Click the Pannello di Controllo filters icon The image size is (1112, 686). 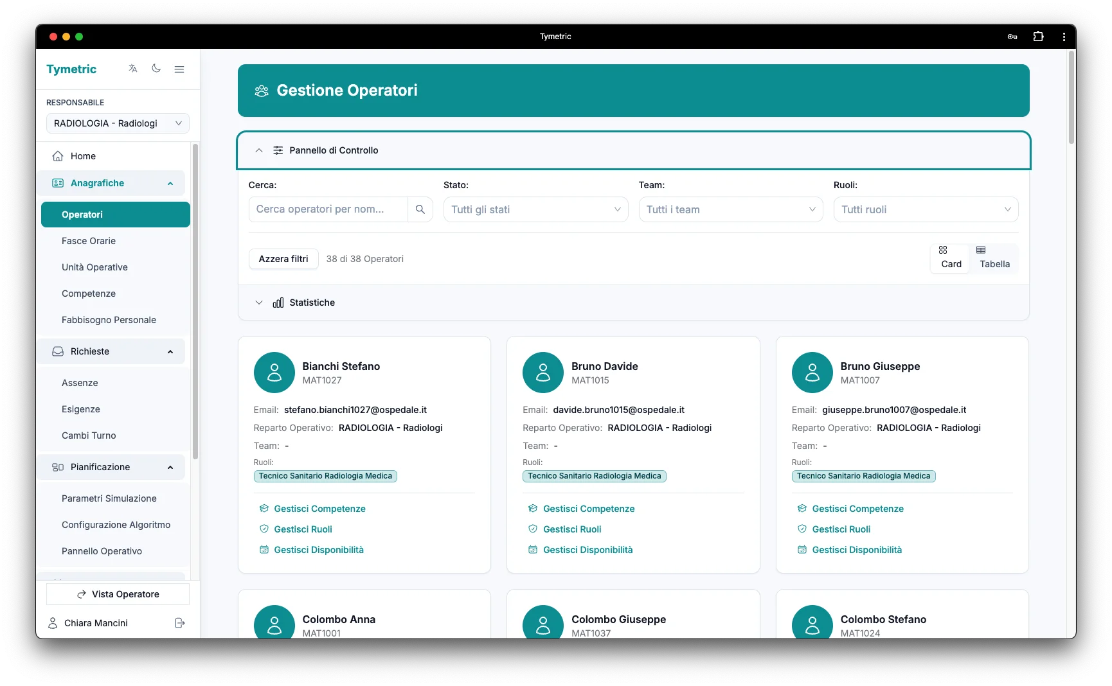click(x=278, y=150)
